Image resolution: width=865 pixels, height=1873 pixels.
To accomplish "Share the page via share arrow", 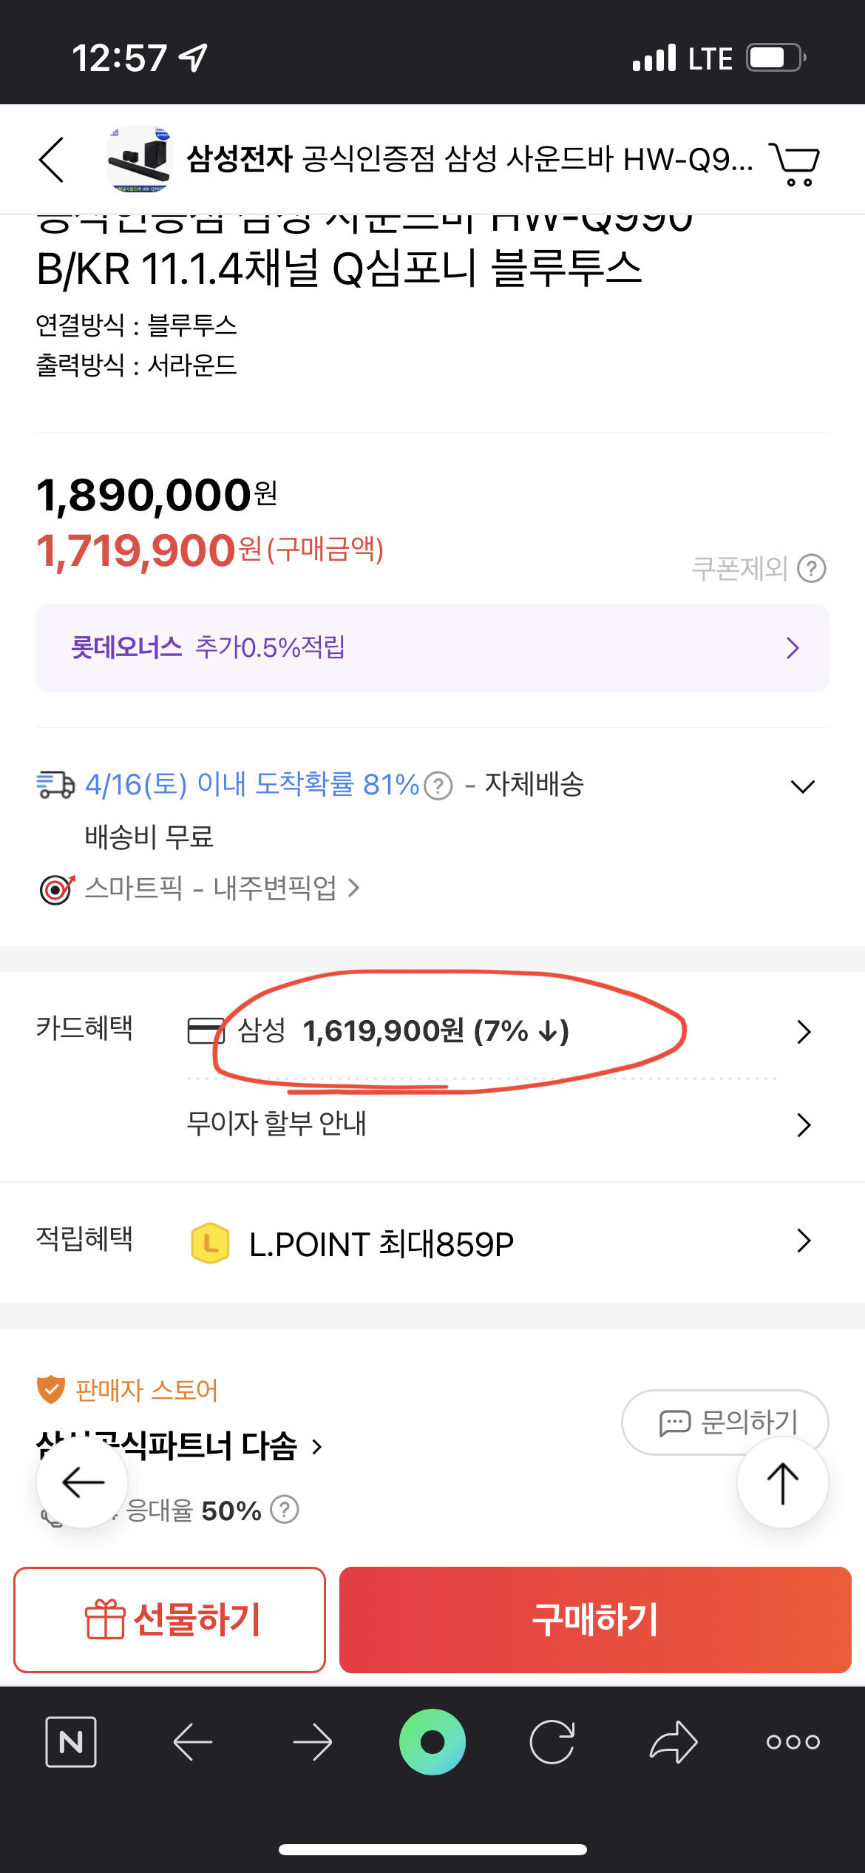I will tap(674, 1741).
